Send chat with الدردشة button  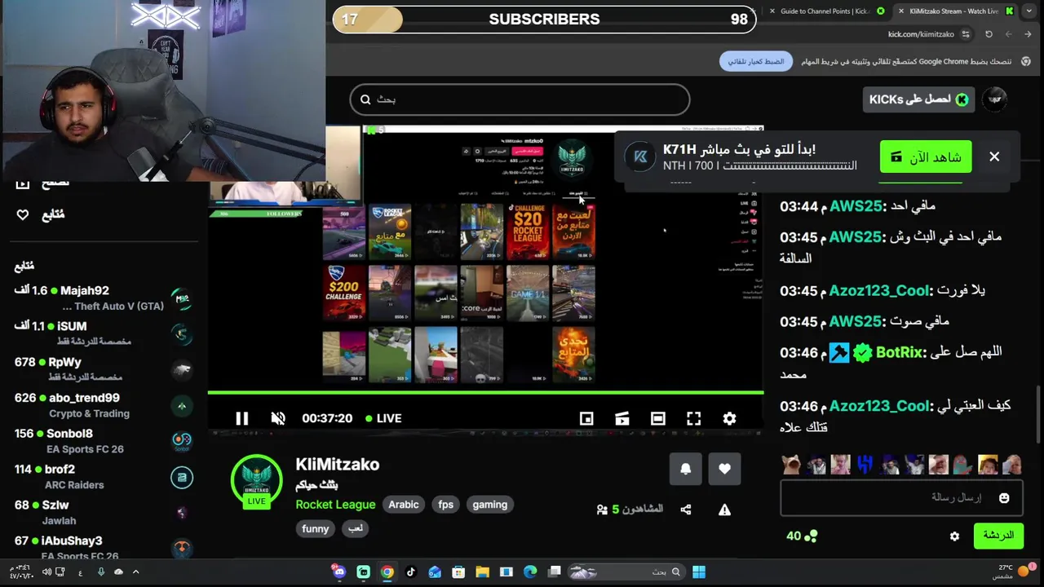click(998, 536)
